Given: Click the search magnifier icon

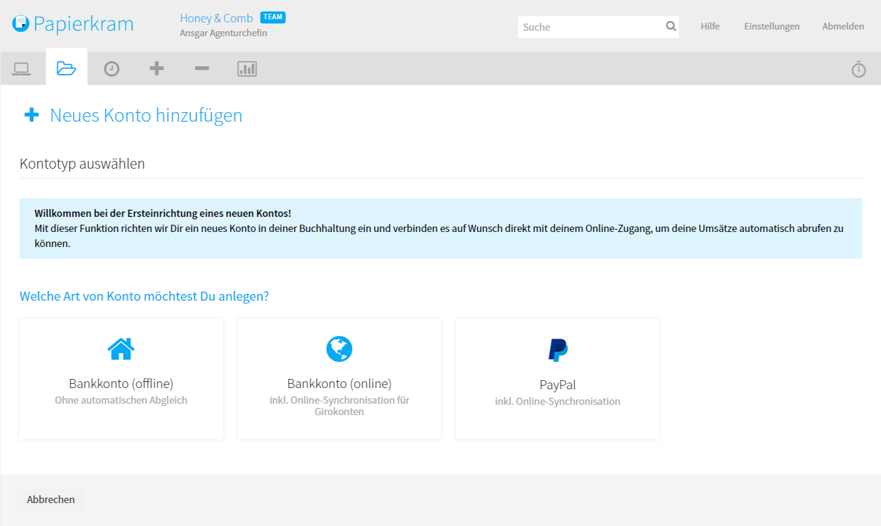Looking at the screenshot, I should [671, 27].
